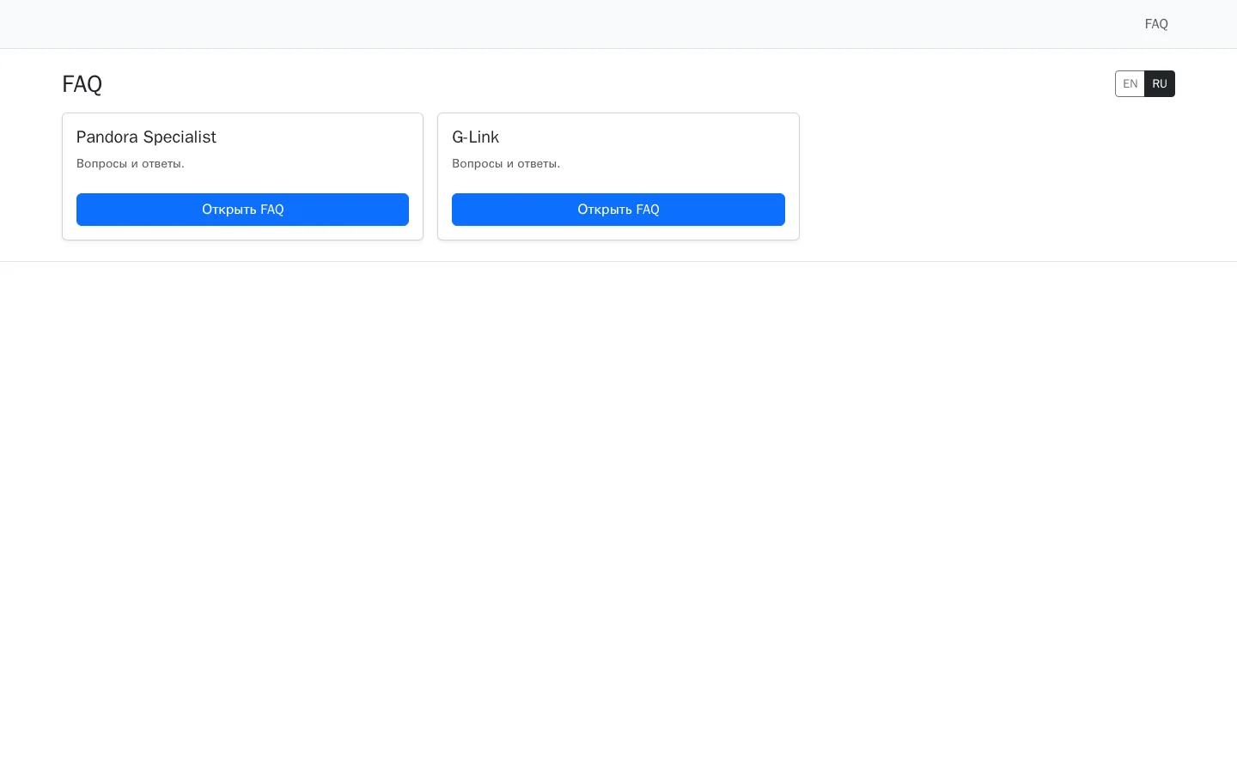
Task: Click 'Вопросы и ответы.' under G-Link
Action: point(506,163)
